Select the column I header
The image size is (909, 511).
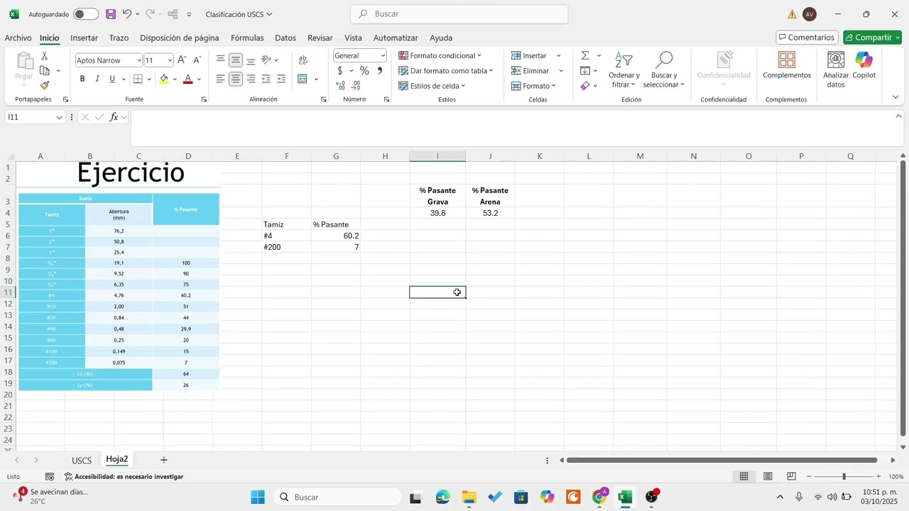click(x=437, y=156)
